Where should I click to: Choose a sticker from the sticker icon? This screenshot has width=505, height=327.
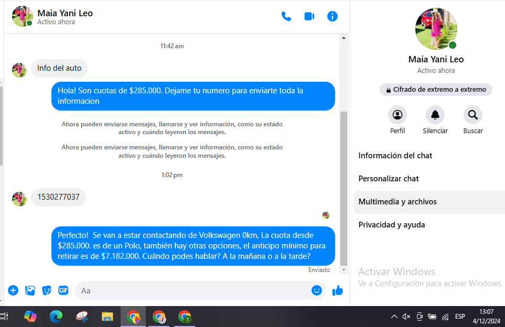coord(47,291)
